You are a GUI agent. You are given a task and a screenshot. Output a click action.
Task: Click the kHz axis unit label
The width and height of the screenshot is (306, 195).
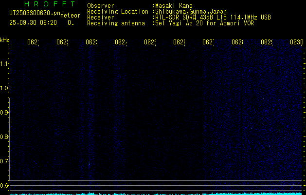click(5, 40)
